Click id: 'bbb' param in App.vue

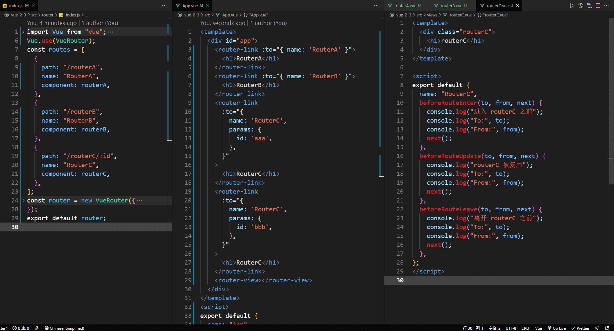pos(254,227)
